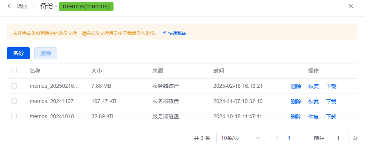Image resolution: width=368 pixels, height=149 pixels.
Task: Click the previous page arrow
Action: (277, 138)
